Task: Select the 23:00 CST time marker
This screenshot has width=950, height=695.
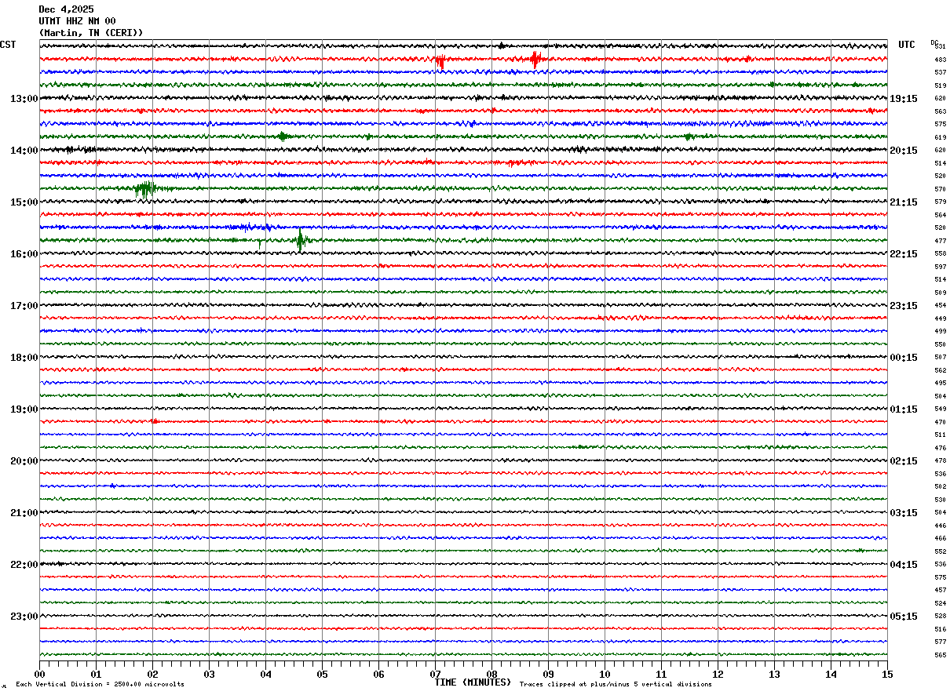Action: [x=24, y=617]
